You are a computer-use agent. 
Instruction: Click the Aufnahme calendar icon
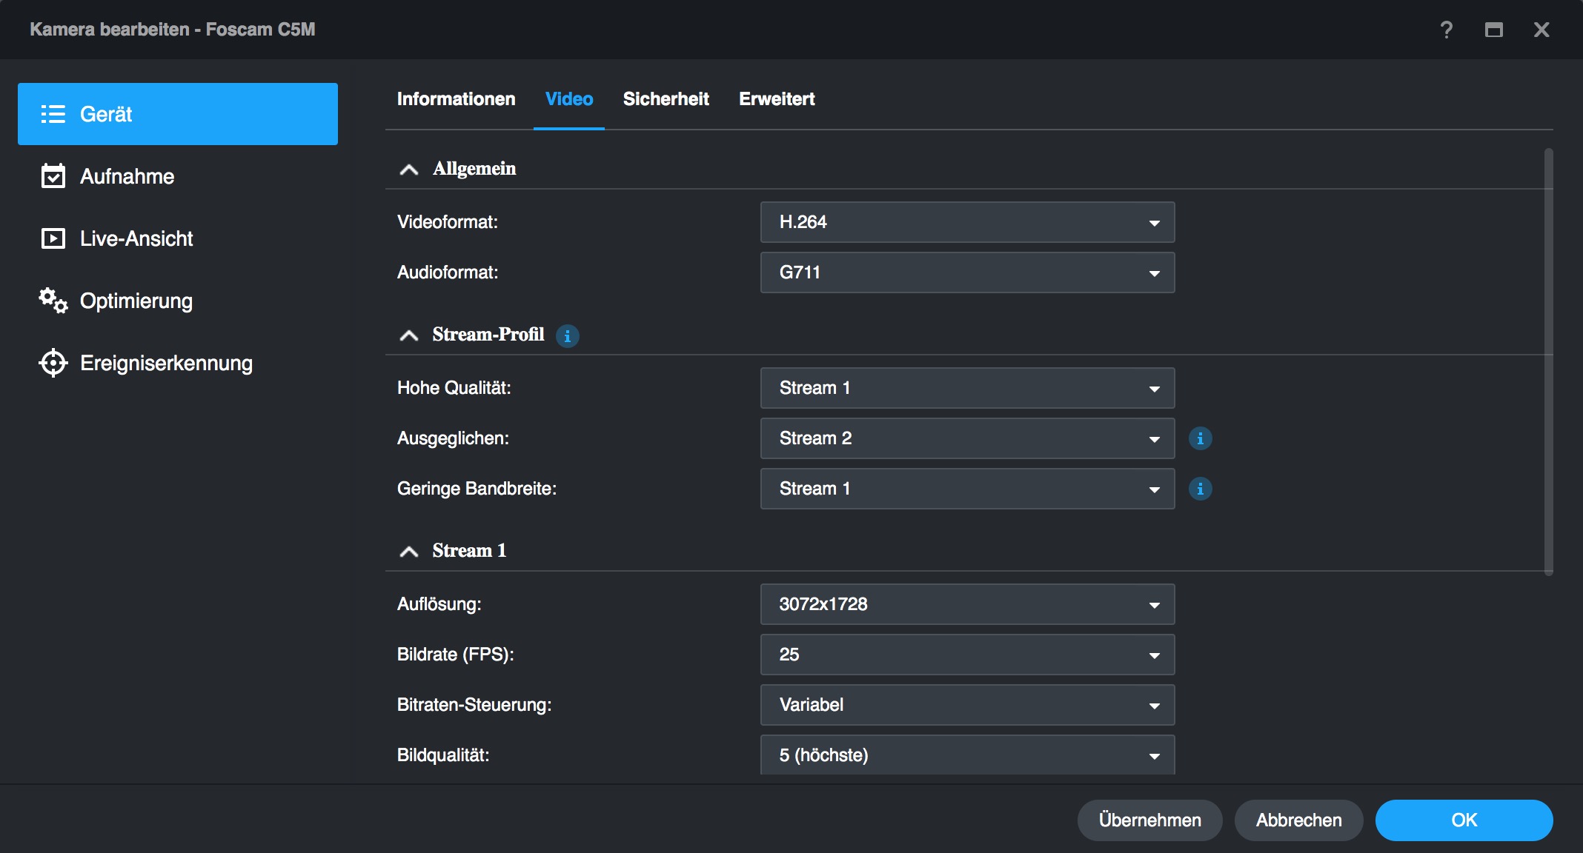coord(53,176)
